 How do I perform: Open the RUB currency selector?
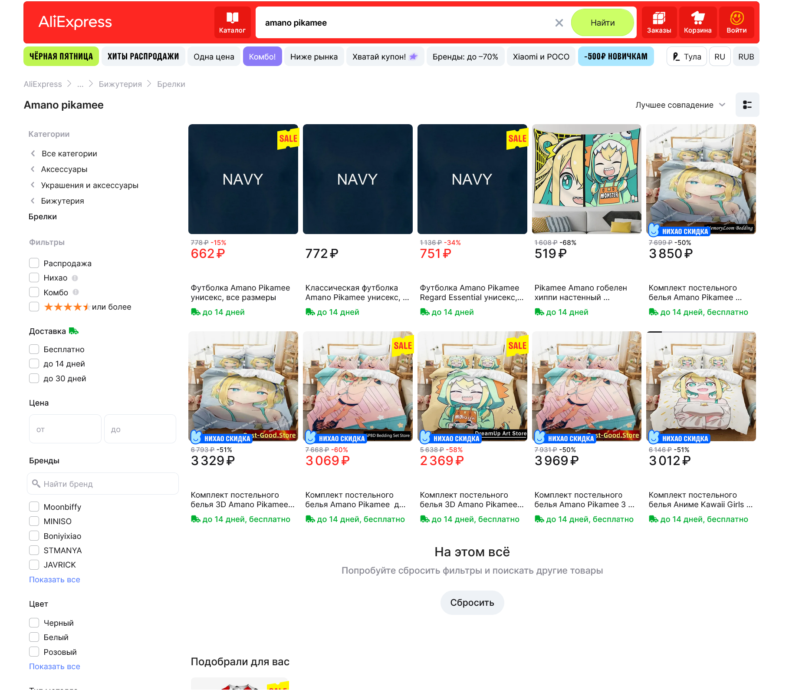pyautogui.click(x=746, y=56)
